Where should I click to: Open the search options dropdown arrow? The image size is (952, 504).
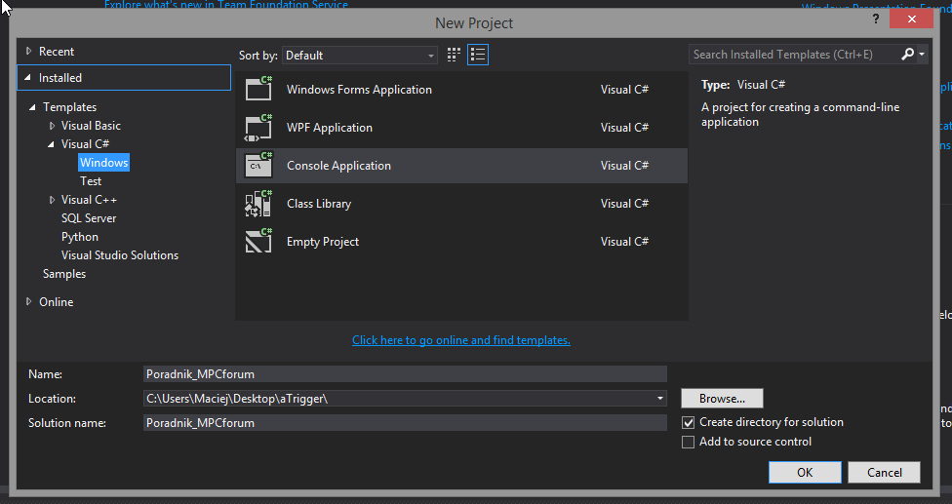click(x=922, y=54)
